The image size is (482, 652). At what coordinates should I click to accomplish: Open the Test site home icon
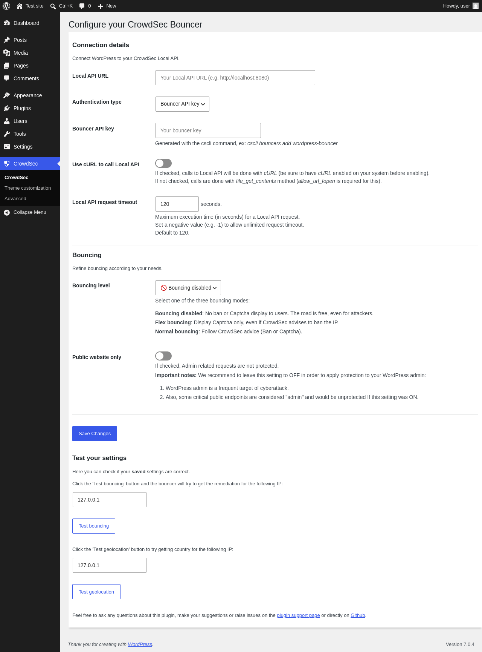tap(20, 6)
